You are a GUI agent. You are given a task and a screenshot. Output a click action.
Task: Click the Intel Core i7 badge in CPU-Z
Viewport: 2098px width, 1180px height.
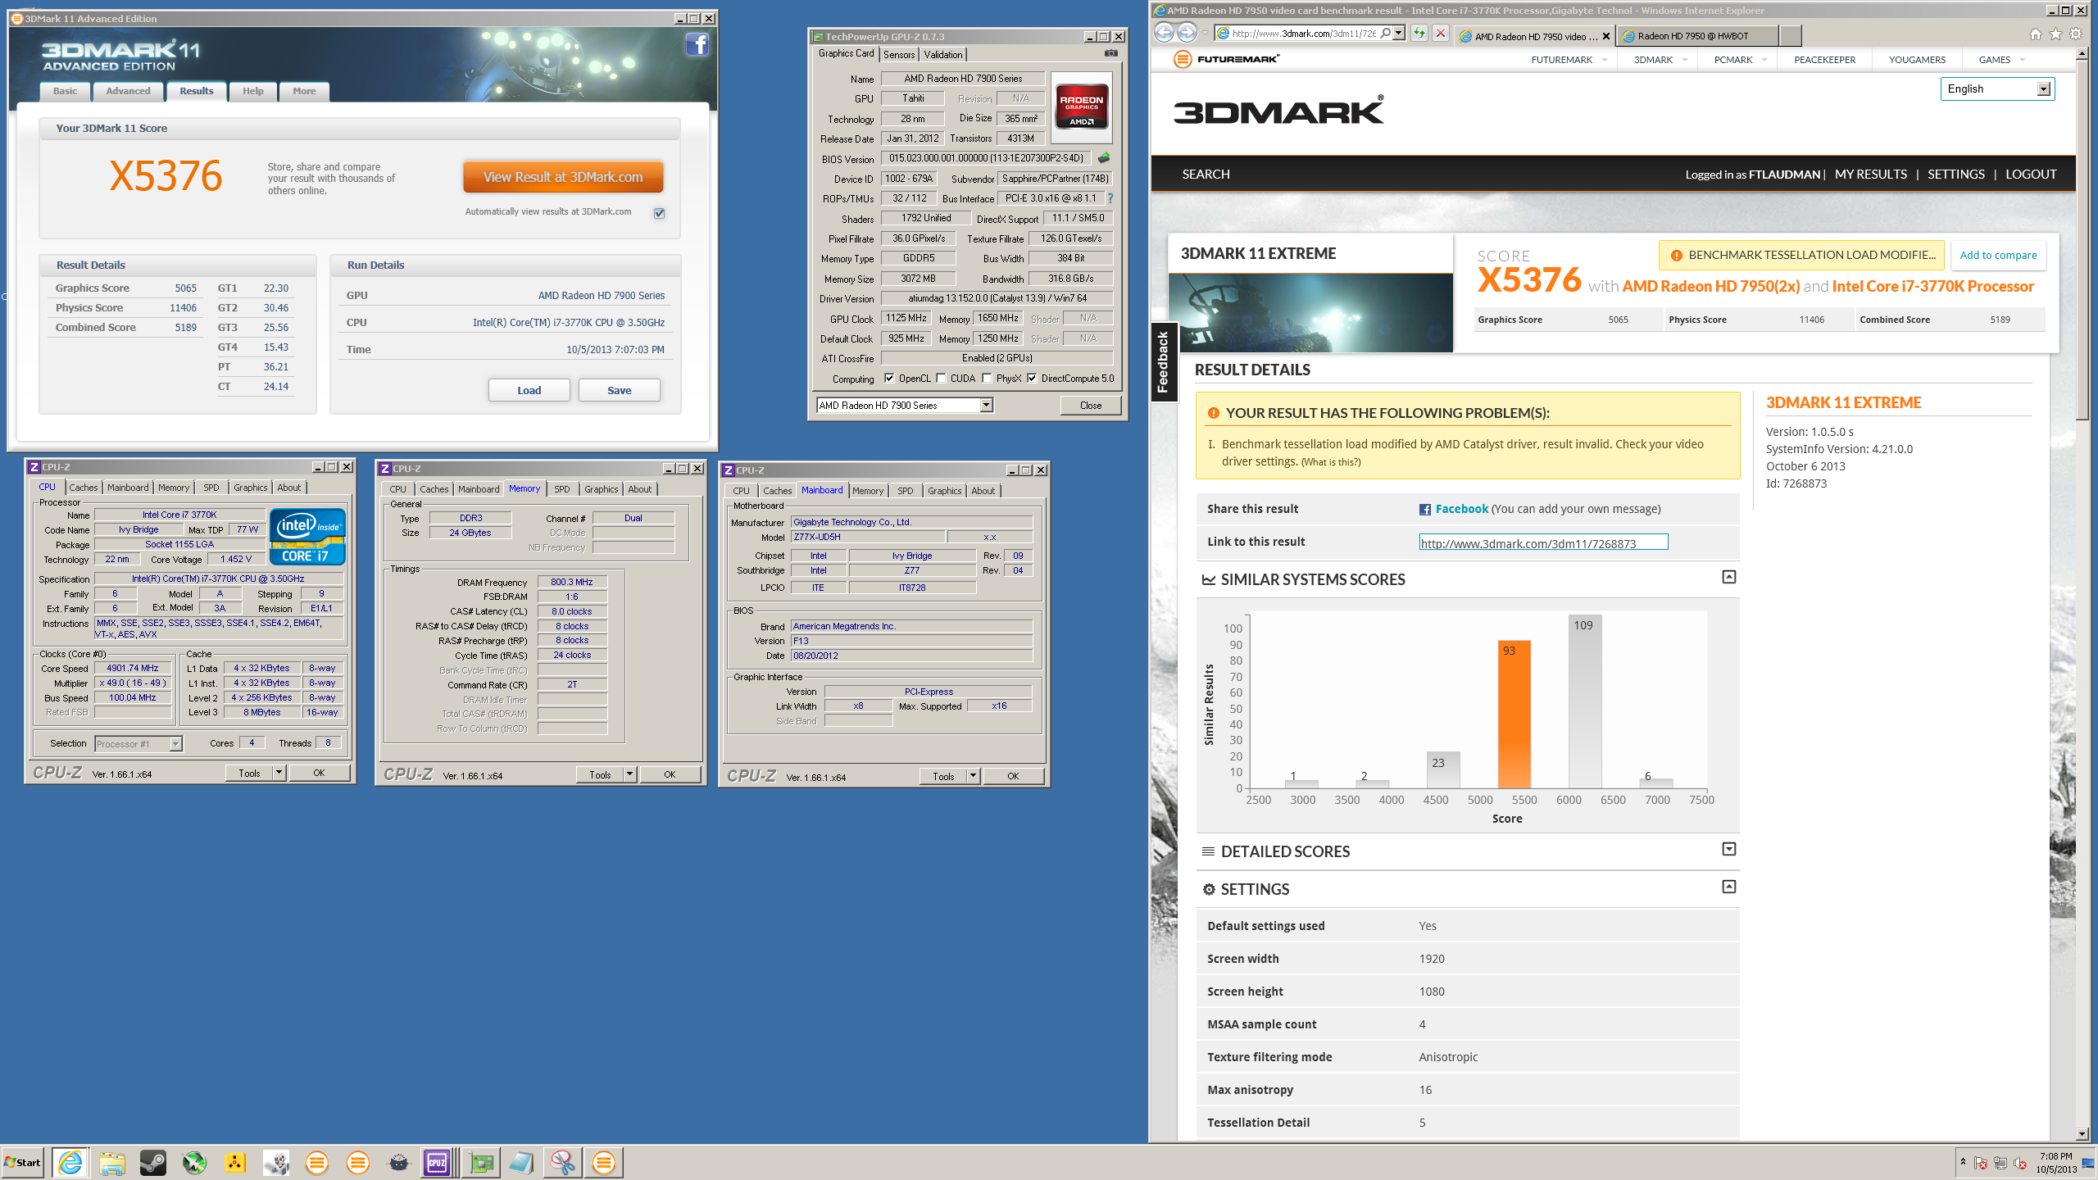pyautogui.click(x=308, y=537)
